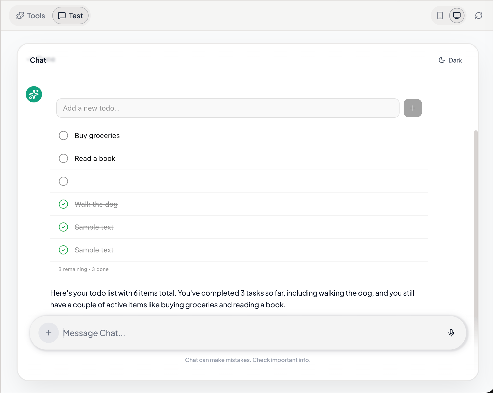
Task: Click the Chat can make mistakes disclaimer
Action: [248, 360]
